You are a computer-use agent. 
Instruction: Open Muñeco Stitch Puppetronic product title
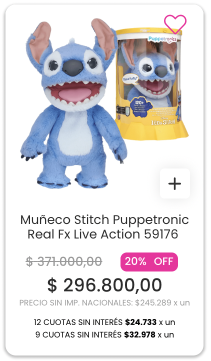(104, 227)
